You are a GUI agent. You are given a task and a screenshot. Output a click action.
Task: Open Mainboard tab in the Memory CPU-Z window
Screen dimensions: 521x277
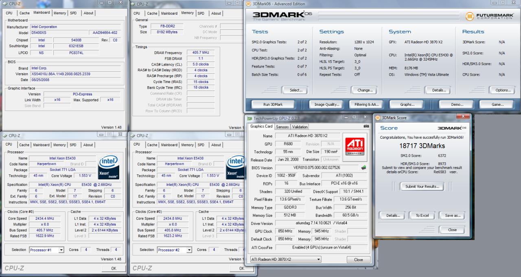pos(169,13)
